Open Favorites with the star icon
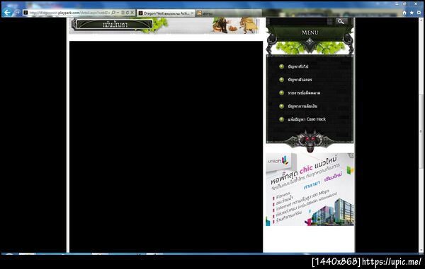This screenshot has width=425, height=269. tap(412, 13)
